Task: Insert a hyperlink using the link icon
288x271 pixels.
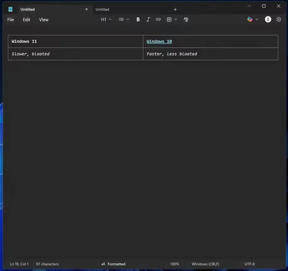Action: 158,19
